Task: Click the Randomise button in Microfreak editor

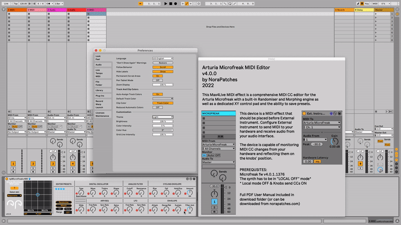Action: pyautogui.click(x=63, y=201)
